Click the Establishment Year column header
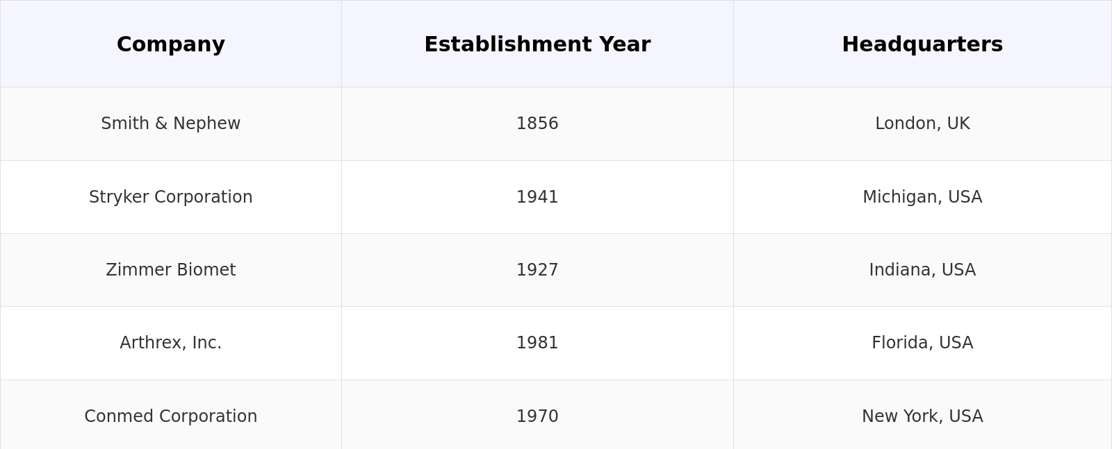This screenshot has height=449, width=1112. 537,44
